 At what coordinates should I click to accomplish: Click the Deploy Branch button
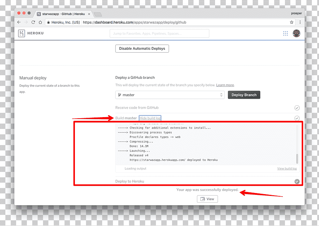pos(244,95)
